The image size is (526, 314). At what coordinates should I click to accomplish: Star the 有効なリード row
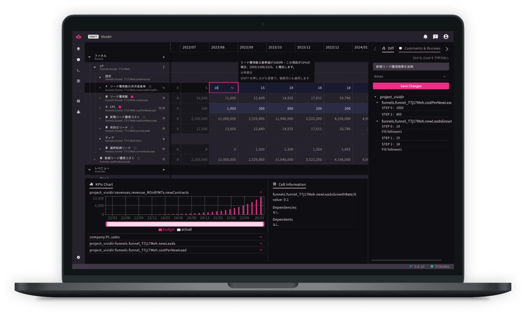point(132,127)
